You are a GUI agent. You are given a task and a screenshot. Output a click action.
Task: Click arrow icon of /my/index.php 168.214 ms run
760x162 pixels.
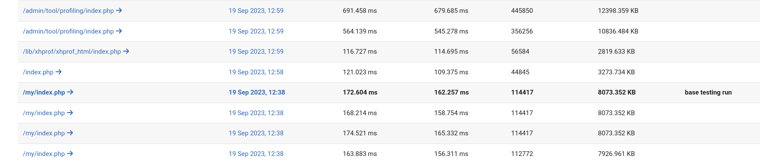(70, 113)
